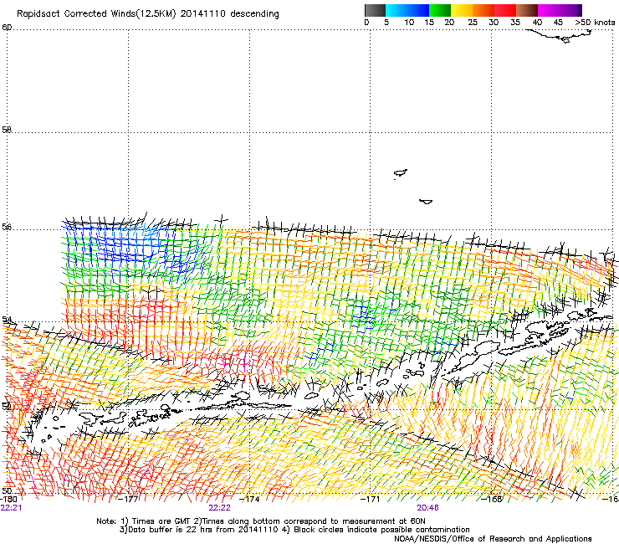Click the longitude label -177 on bottom axis
This screenshot has height=544, width=619.
tap(128, 499)
